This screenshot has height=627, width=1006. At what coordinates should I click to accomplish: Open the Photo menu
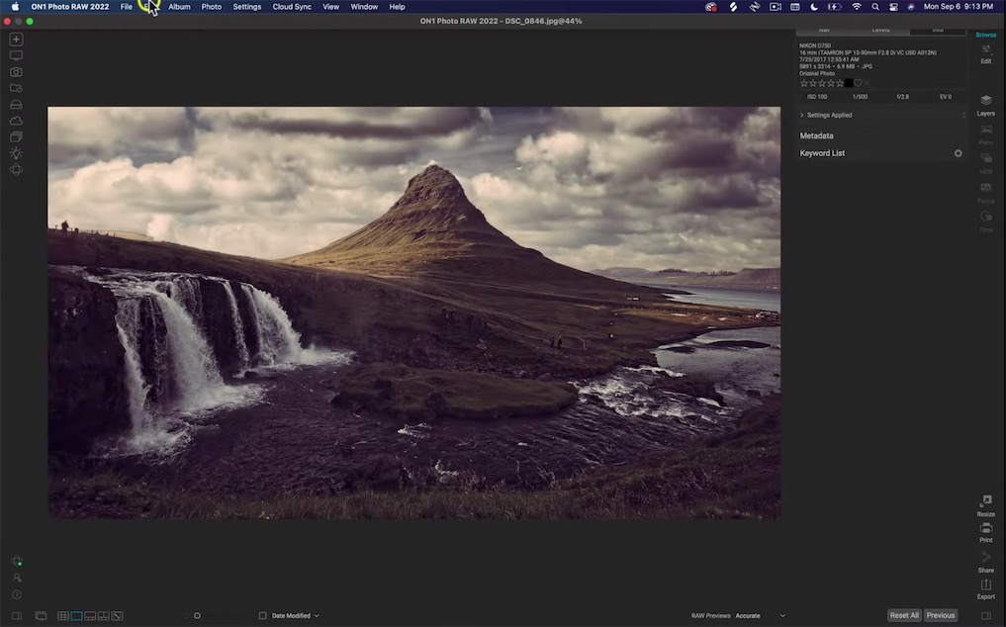[211, 7]
